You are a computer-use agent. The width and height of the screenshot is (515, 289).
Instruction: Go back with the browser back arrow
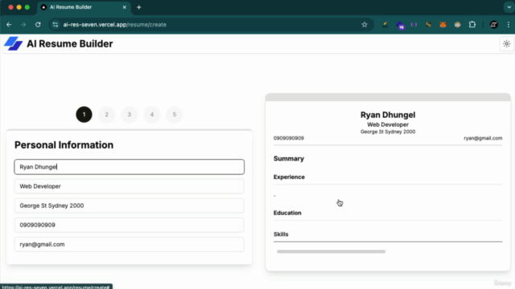tap(9, 25)
